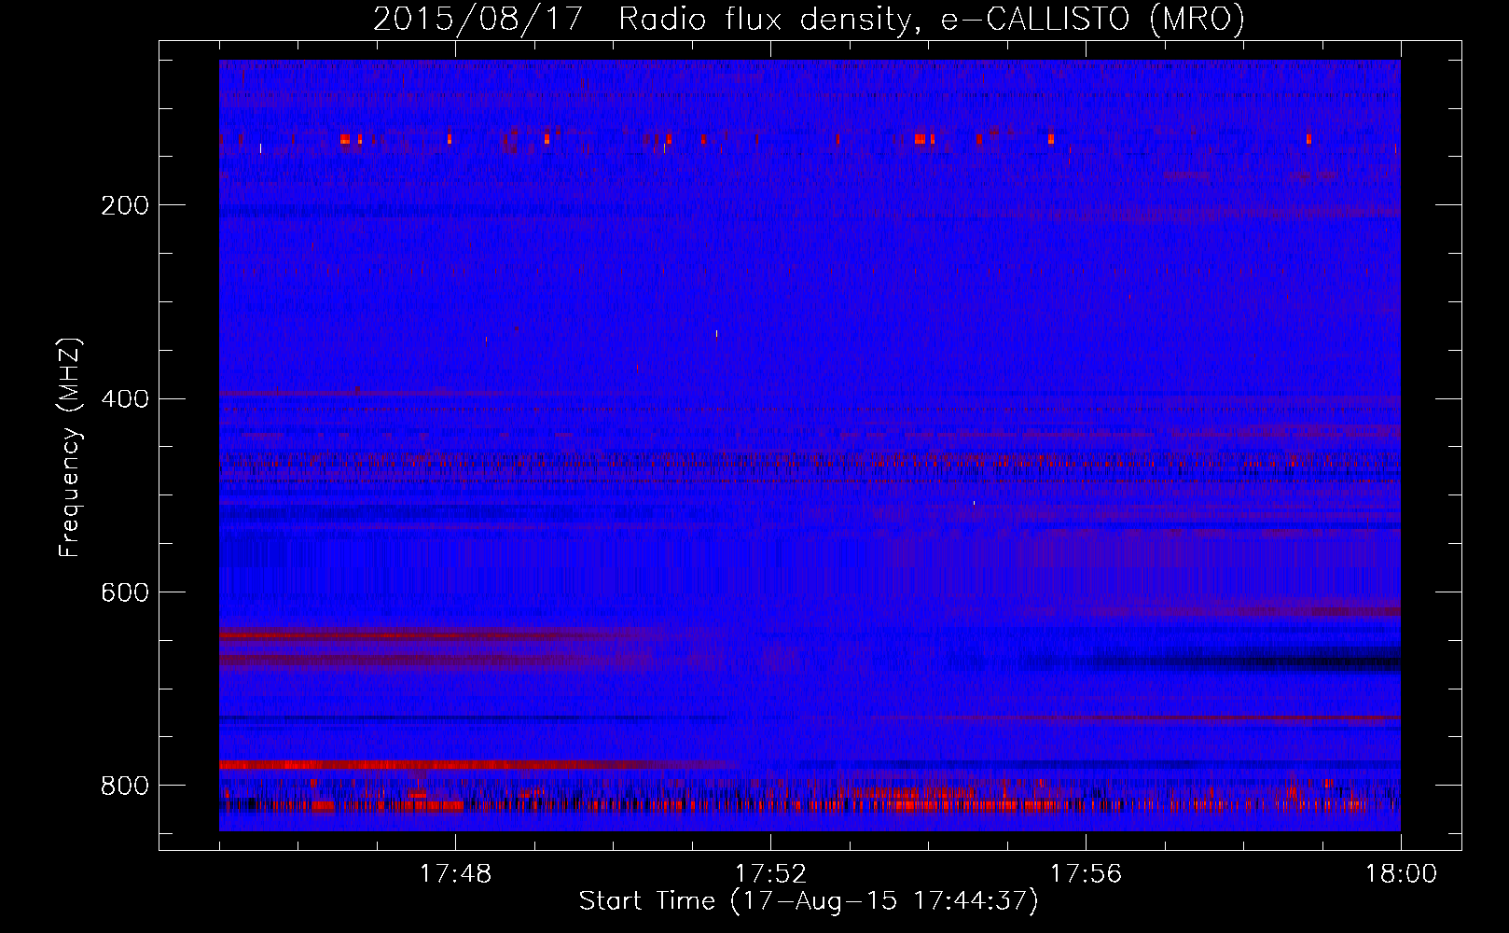The image size is (1509, 933).
Task: Click the 'Start Time (17-Aug-15 17:44:37)' label
Action: (809, 901)
